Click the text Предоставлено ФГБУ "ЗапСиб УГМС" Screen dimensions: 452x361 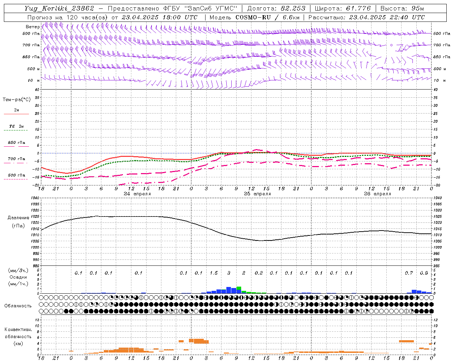coord(172,8)
